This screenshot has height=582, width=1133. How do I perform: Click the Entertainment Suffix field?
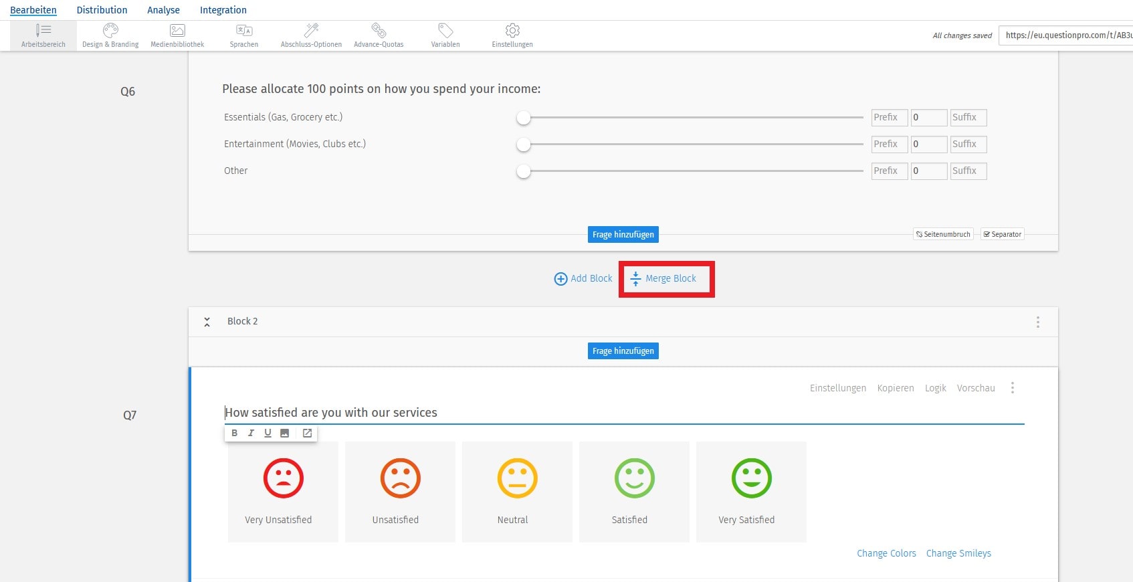(x=968, y=144)
